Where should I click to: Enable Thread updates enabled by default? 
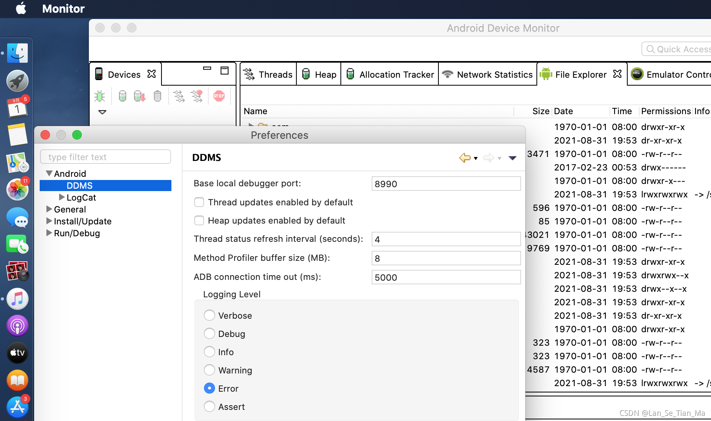pyautogui.click(x=199, y=202)
